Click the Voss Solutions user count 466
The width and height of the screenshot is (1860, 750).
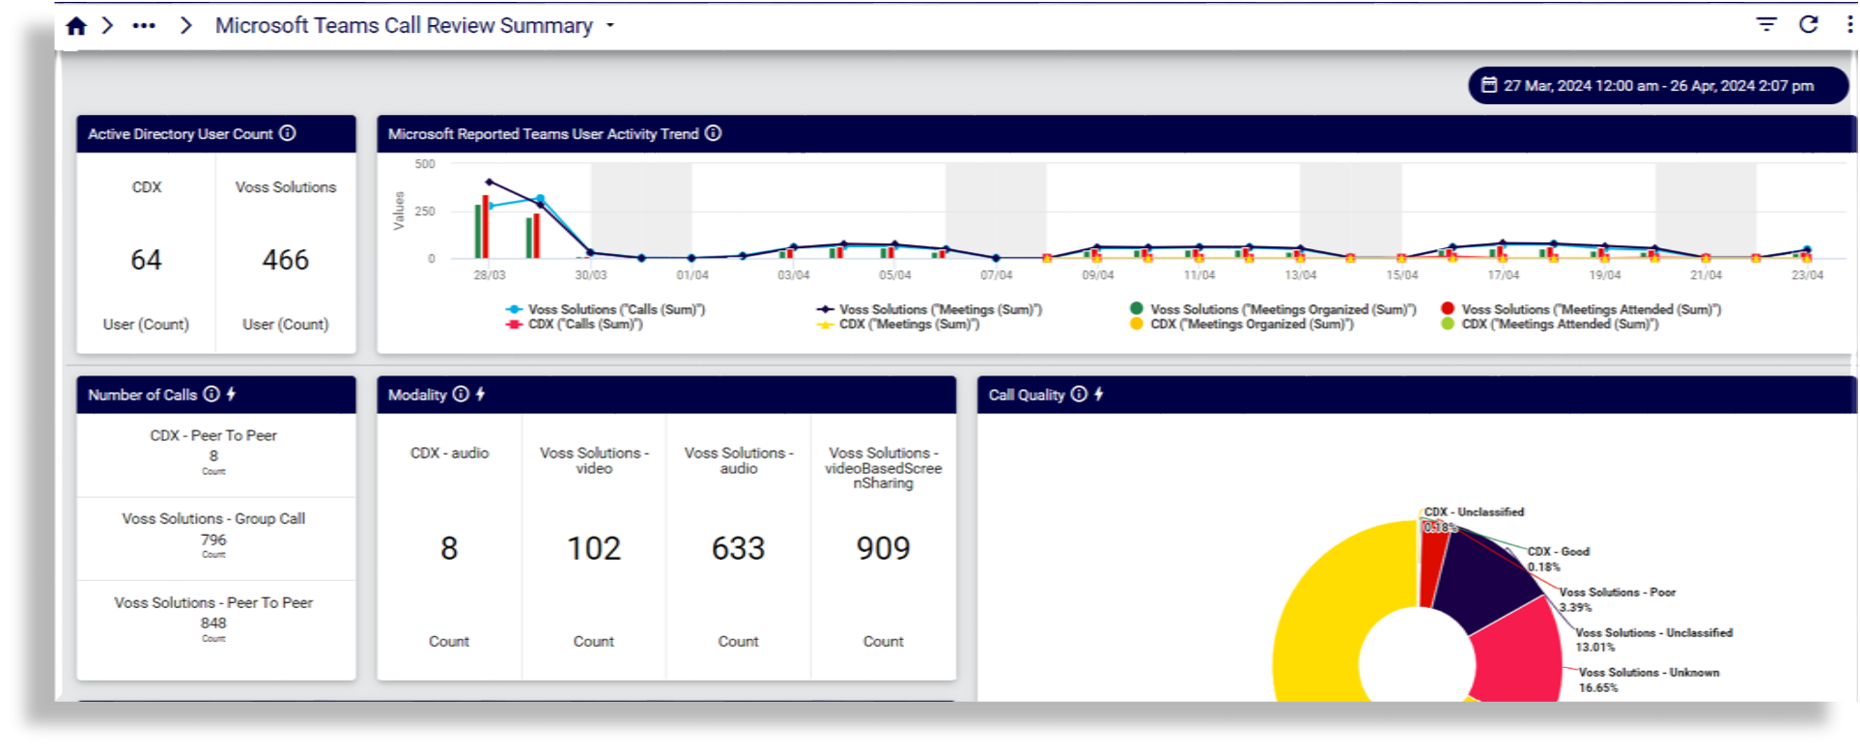click(x=286, y=260)
